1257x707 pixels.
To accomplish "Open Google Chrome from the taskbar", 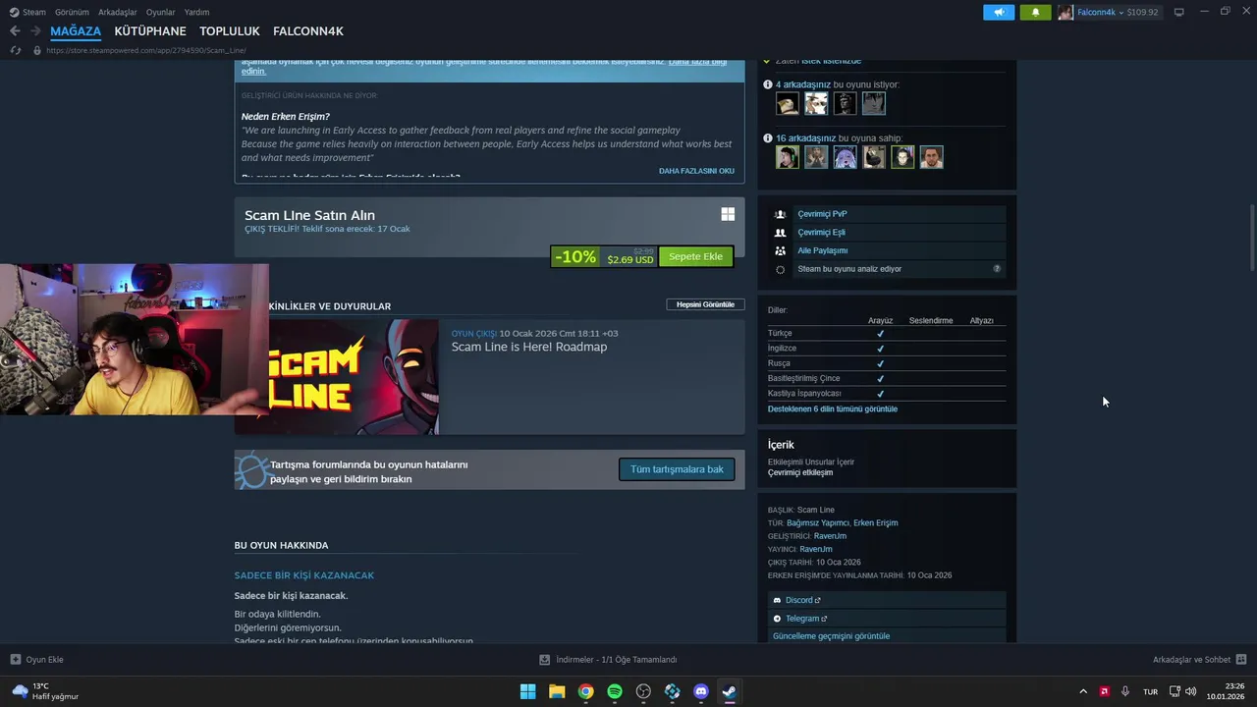I will (x=585, y=691).
